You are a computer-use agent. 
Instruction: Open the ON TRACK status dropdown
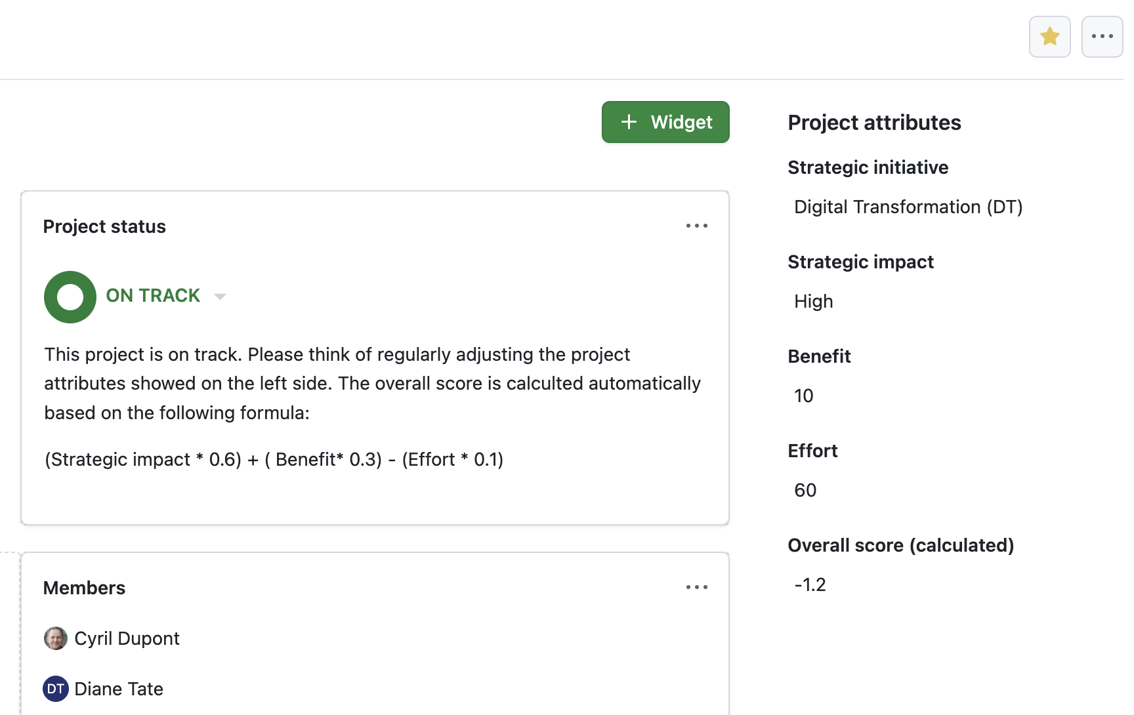click(220, 296)
